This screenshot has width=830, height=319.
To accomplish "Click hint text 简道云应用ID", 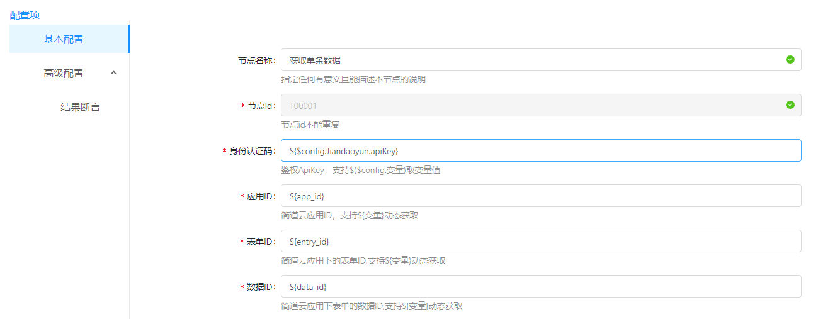I will point(350,215).
